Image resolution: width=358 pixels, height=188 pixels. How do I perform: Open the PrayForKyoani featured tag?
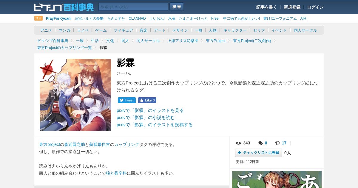click(x=58, y=19)
